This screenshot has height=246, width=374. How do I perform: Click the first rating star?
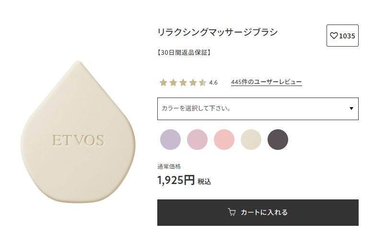click(164, 83)
